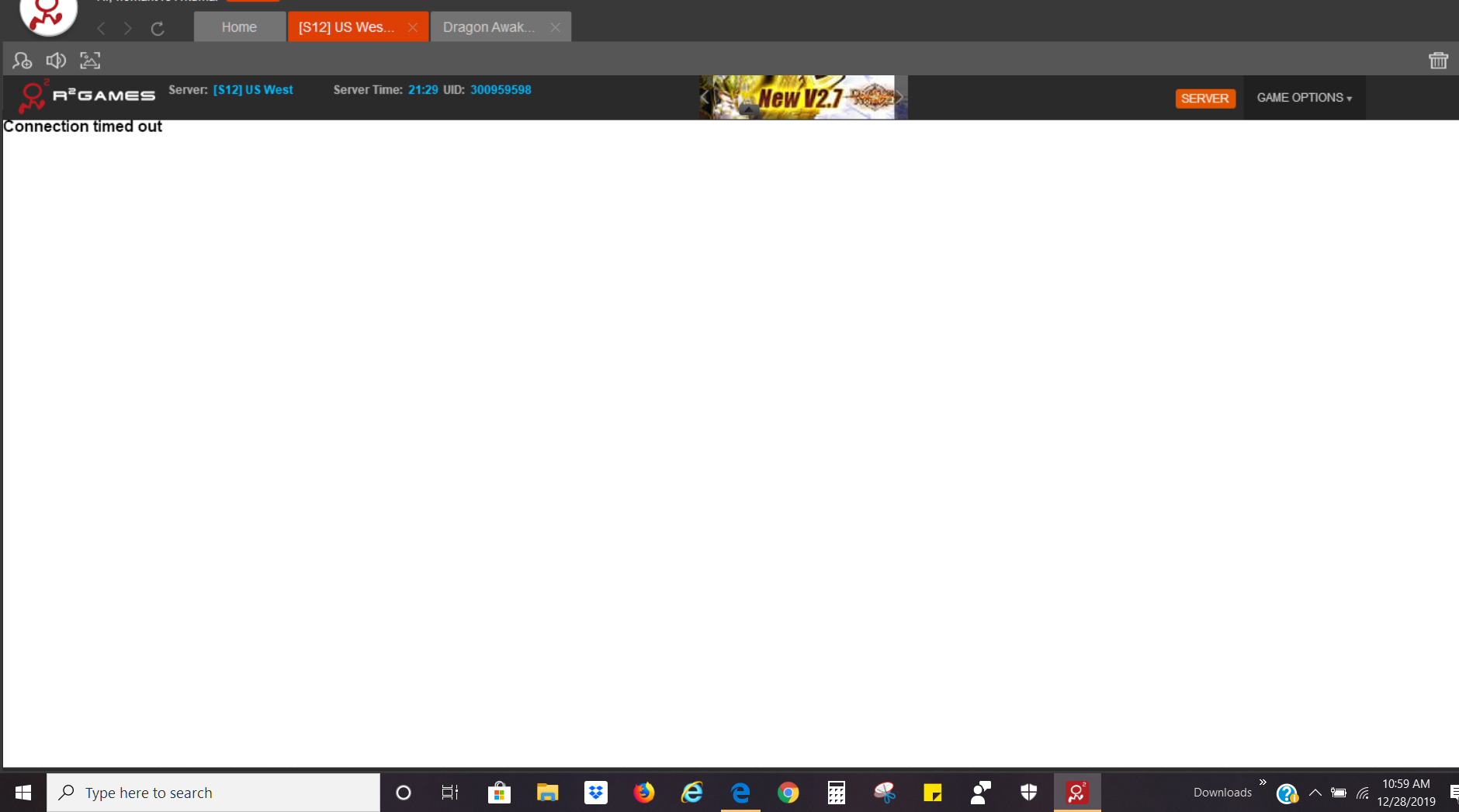
Task: Go forward with the right arrow
Action: coord(128,29)
